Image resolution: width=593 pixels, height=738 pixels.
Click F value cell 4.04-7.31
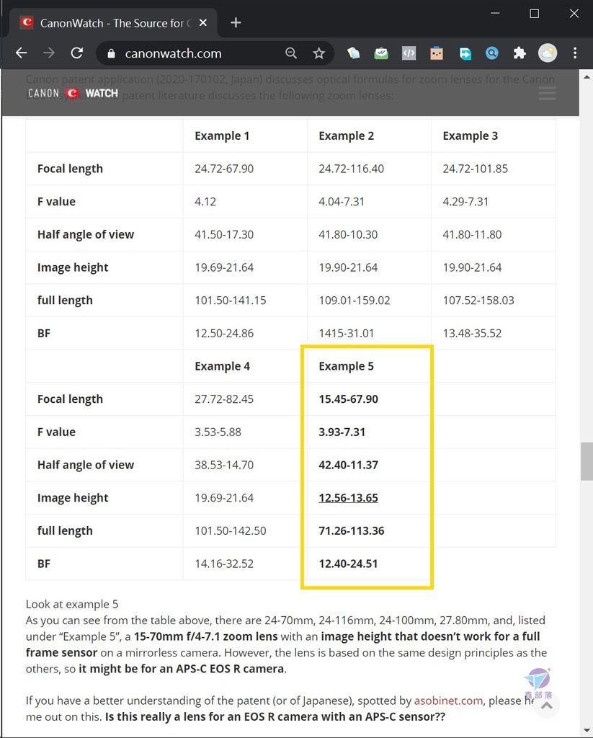pyautogui.click(x=342, y=202)
